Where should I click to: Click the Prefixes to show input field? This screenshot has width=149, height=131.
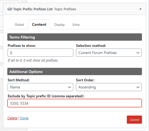(x=40, y=53)
